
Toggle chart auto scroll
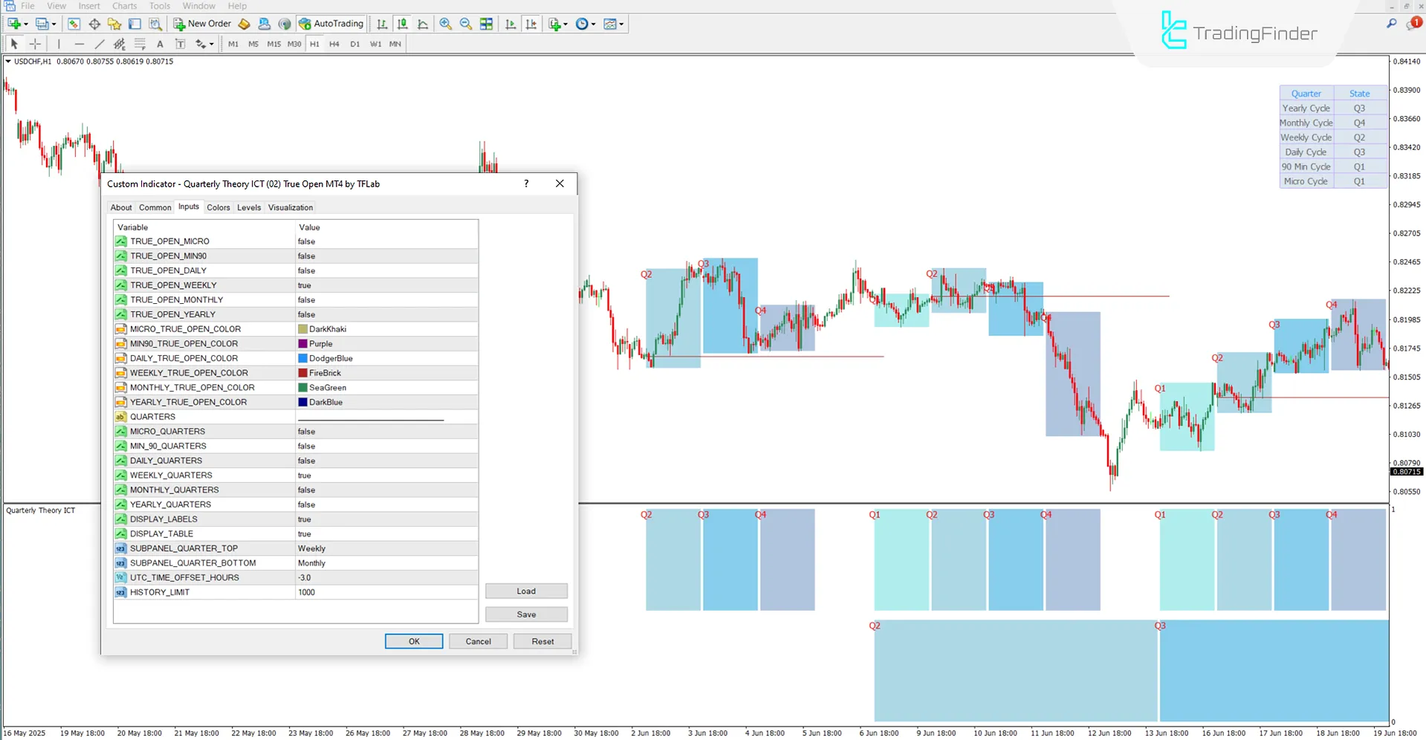pos(511,24)
